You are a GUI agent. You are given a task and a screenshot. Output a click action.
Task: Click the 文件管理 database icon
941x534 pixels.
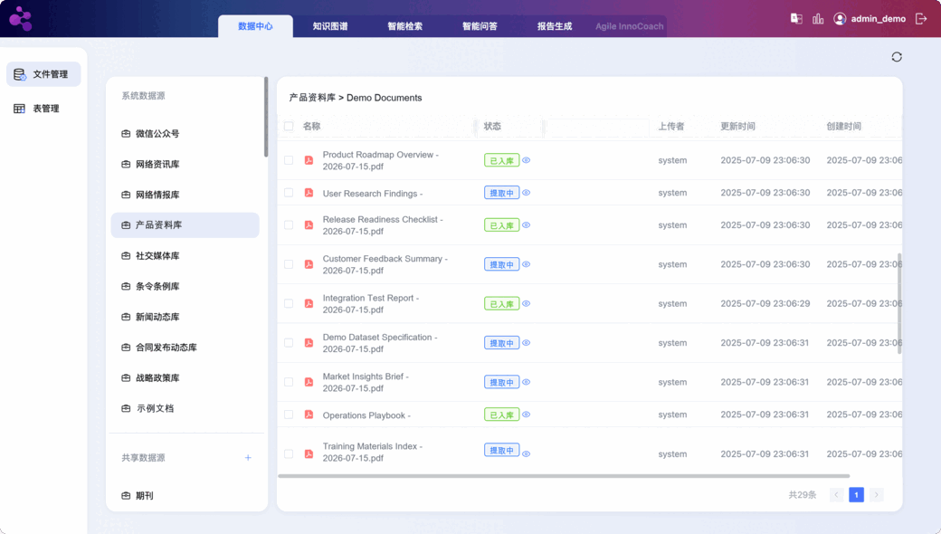(19, 74)
